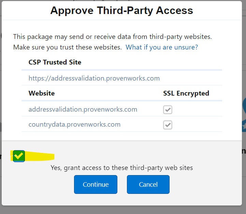
Task: Click the Website column header
Action: 42,93
